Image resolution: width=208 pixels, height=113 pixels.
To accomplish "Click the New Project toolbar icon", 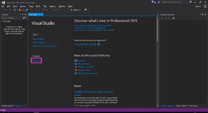I will (15, 10).
